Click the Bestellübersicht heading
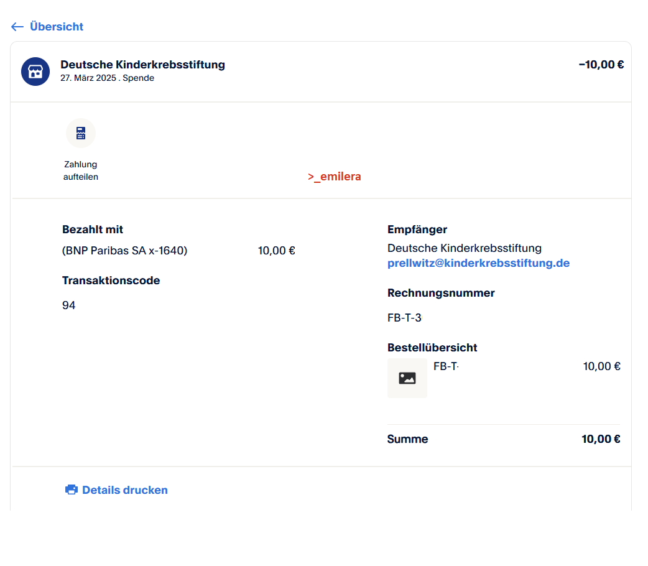Screen dimensions: 648x566 tap(432, 348)
